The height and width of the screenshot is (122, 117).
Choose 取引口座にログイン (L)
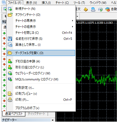[30, 67]
